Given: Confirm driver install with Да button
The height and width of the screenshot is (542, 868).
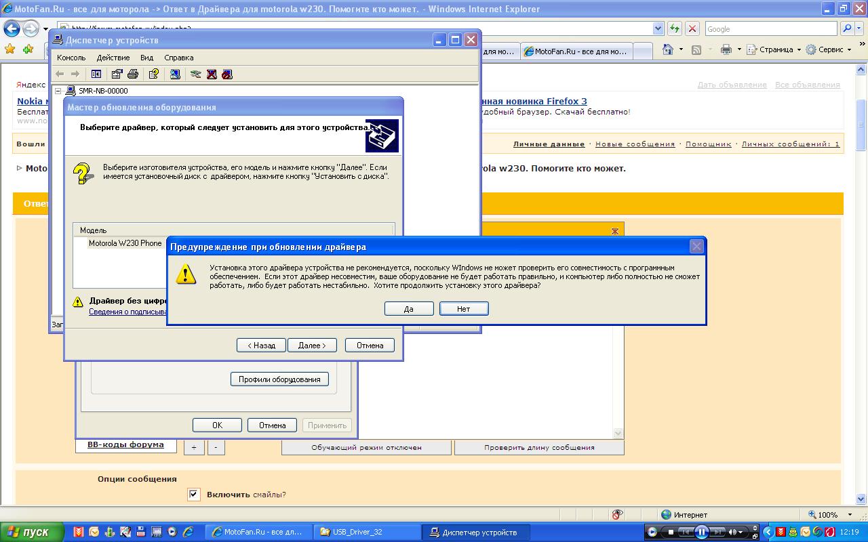Looking at the screenshot, I should click(x=409, y=308).
